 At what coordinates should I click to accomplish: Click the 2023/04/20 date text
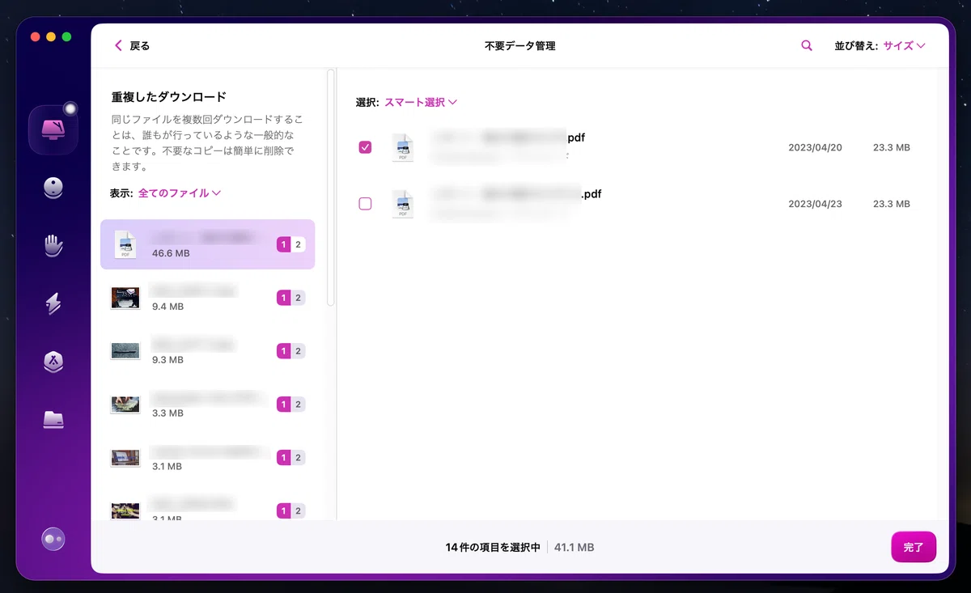[815, 148]
